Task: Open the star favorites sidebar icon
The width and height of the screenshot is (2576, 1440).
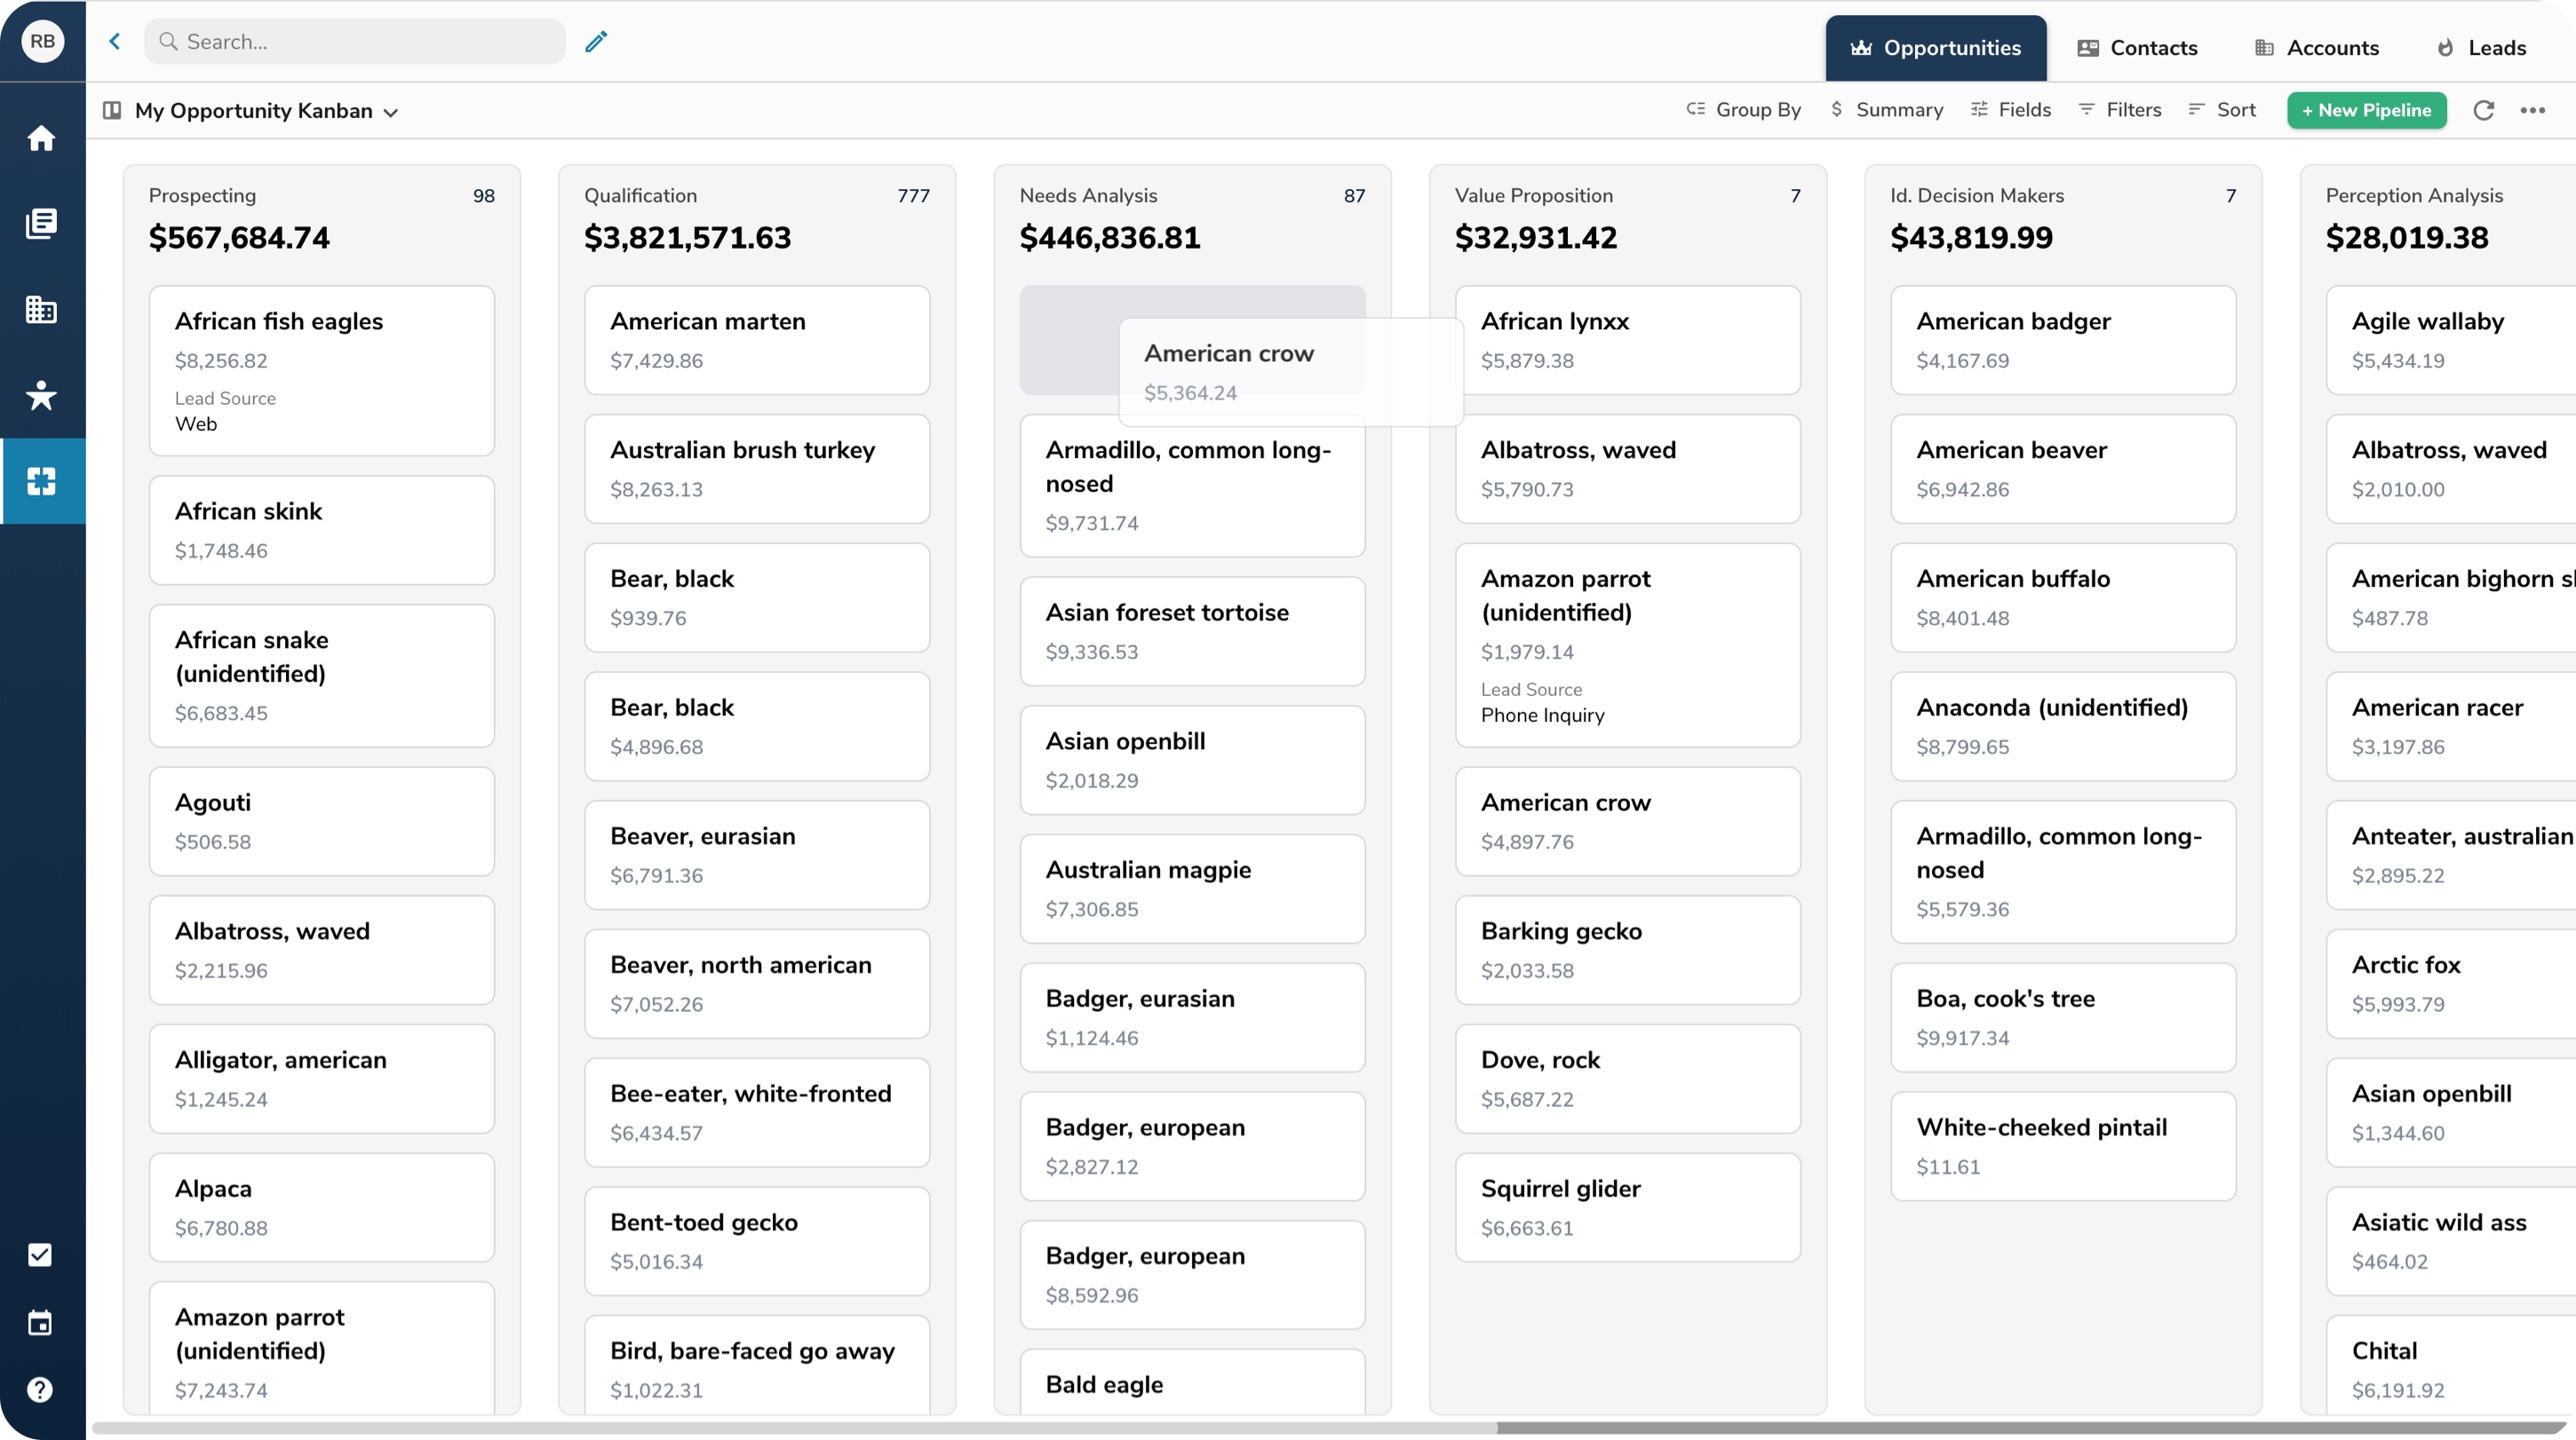Action: pyautogui.click(x=41, y=396)
